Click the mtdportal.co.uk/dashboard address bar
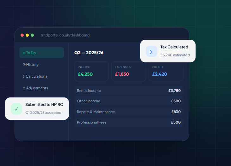This screenshot has width=231, height=166. (x=65, y=35)
